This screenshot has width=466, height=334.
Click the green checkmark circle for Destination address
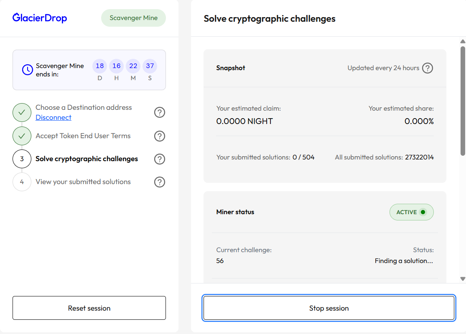22,113
